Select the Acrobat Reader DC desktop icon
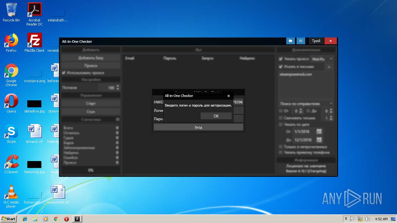 [34, 14]
